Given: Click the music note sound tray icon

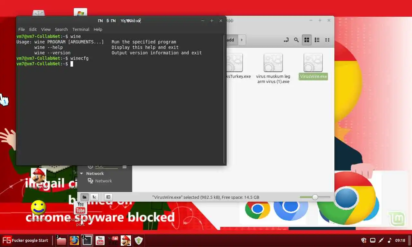Looking at the screenshot, I should [x=389, y=240].
